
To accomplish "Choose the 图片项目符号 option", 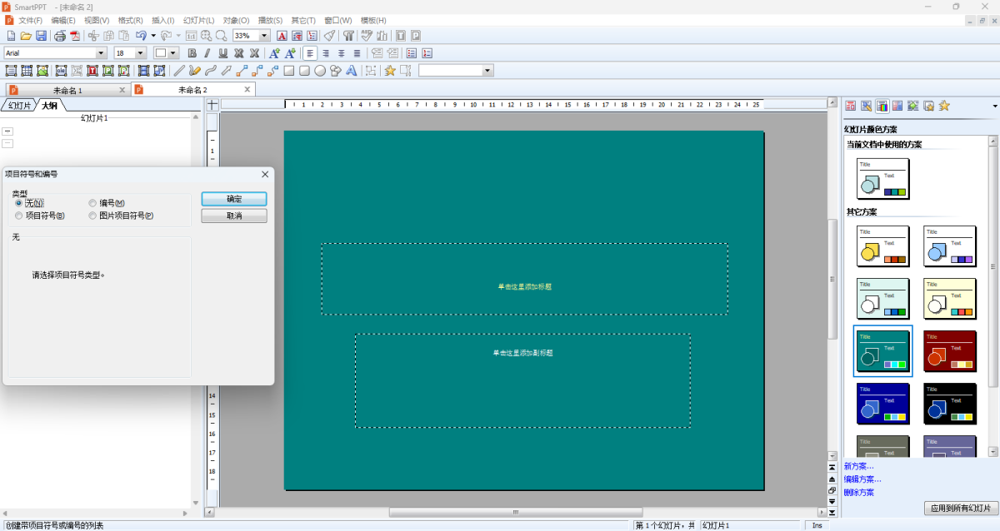I will pos(92,215).
